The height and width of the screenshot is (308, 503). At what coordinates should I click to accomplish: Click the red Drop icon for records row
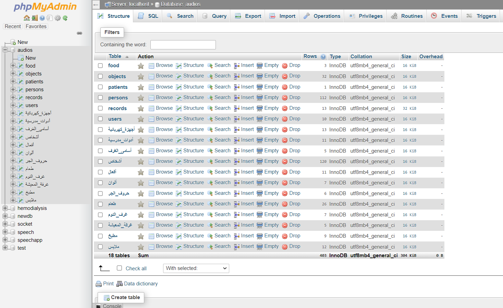tap(285, 108)
